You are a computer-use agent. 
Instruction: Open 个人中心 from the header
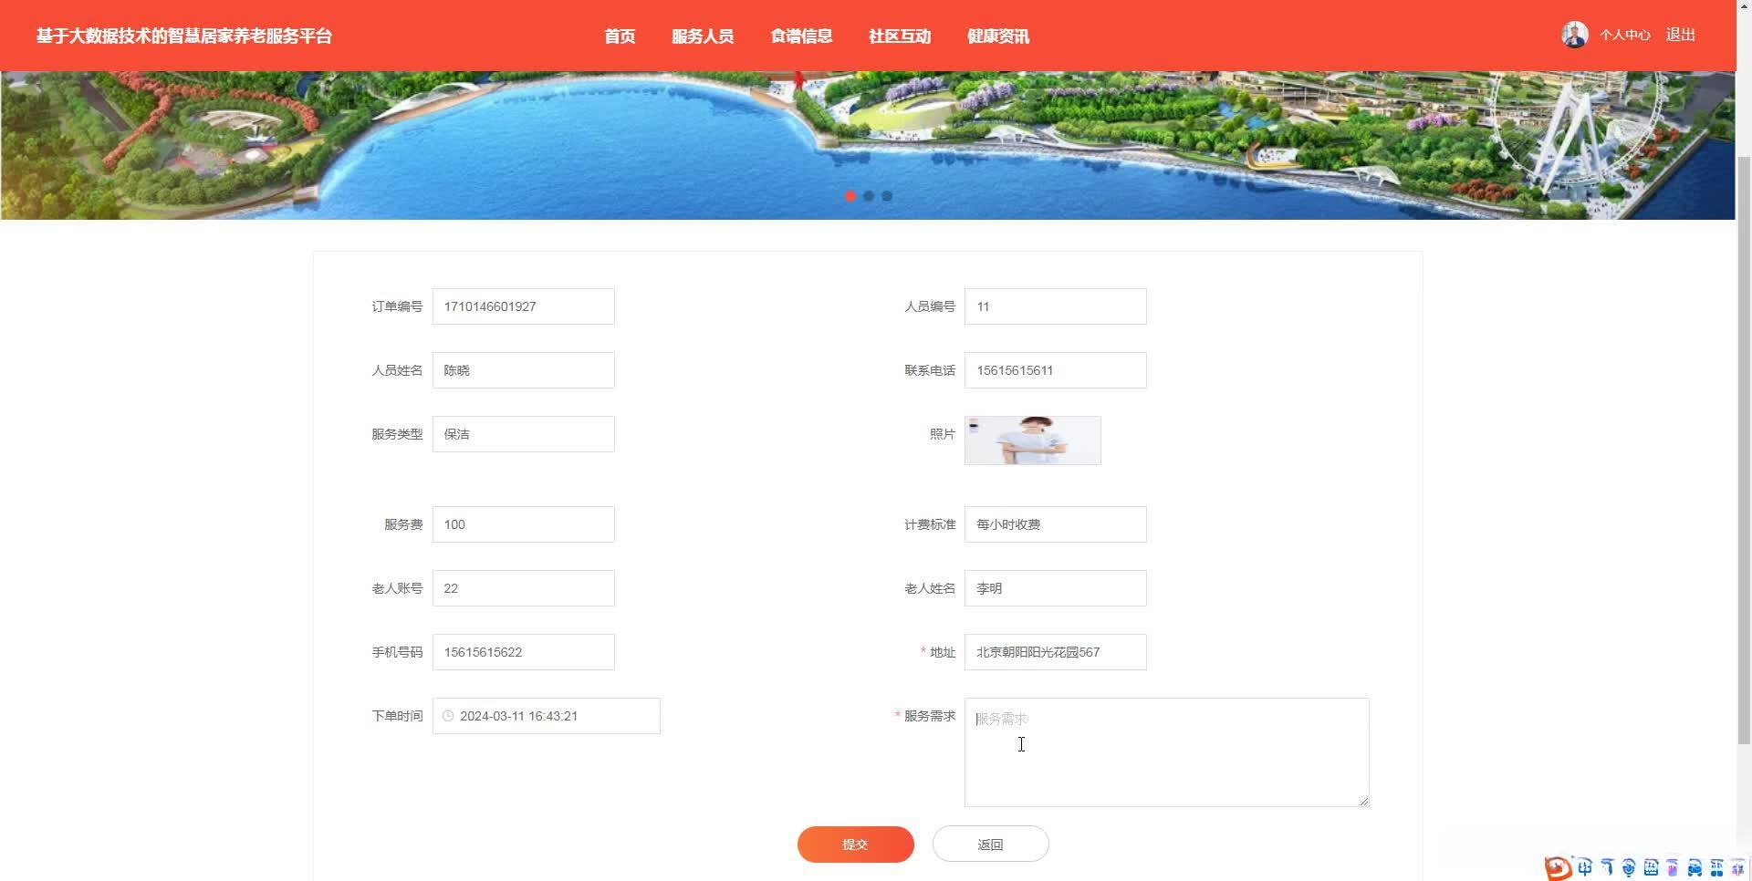pyautogui.click(x=1624, y=34)
